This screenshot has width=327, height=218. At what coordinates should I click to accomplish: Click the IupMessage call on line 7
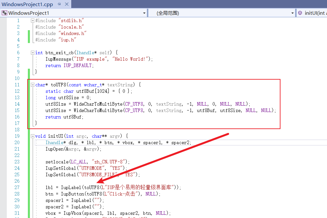click(x=58, y=59)
